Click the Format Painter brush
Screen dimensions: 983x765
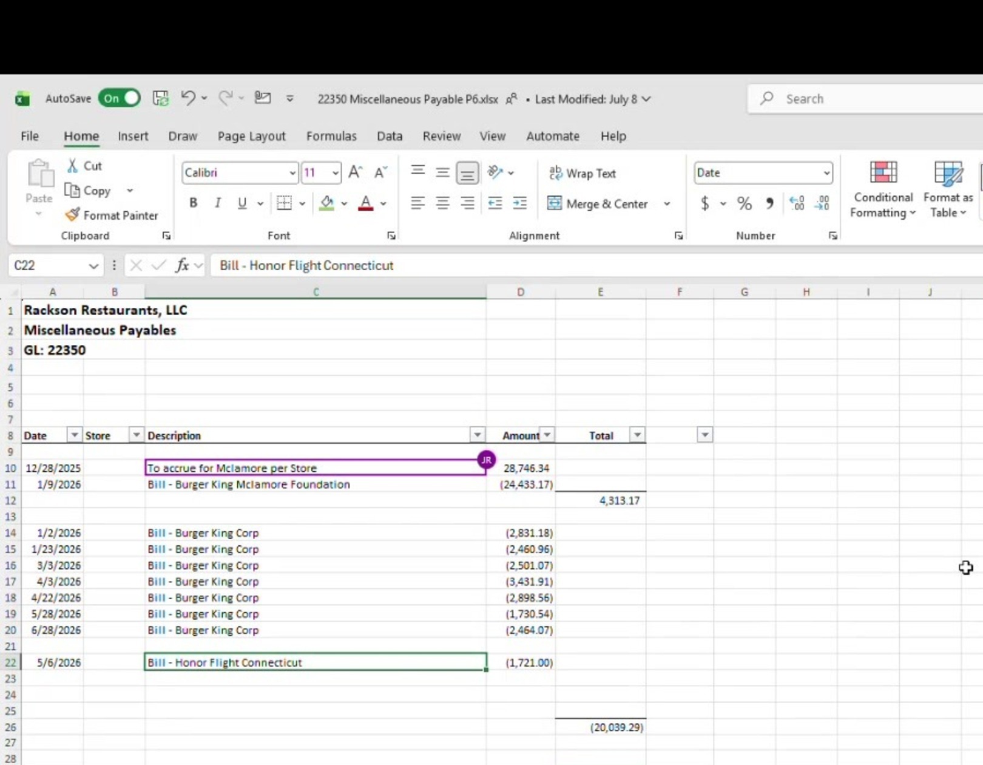click(x=73, y=215)
